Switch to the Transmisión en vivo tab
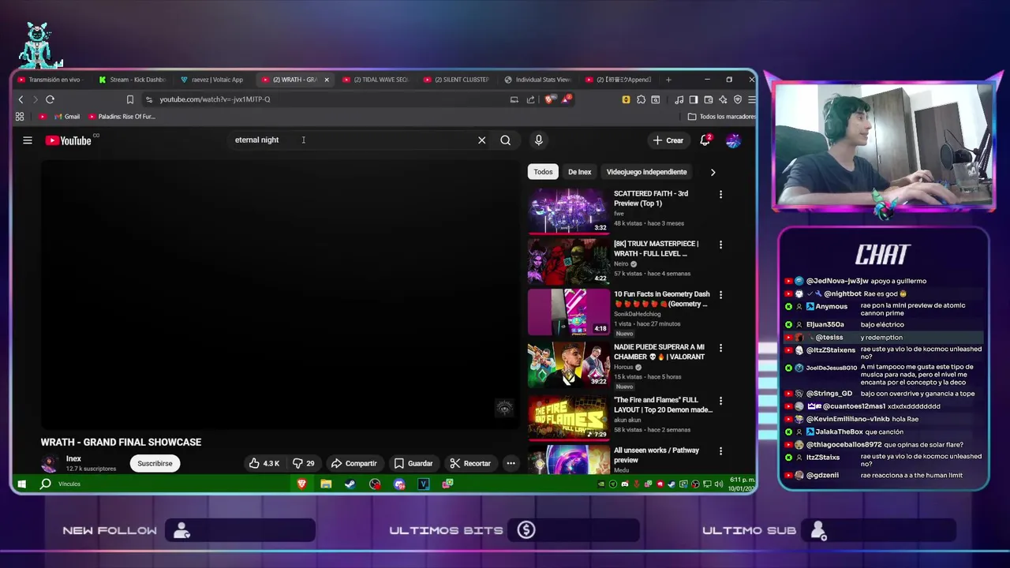The height and width of the screenshot is (568, 1010). tap(49, 80)
